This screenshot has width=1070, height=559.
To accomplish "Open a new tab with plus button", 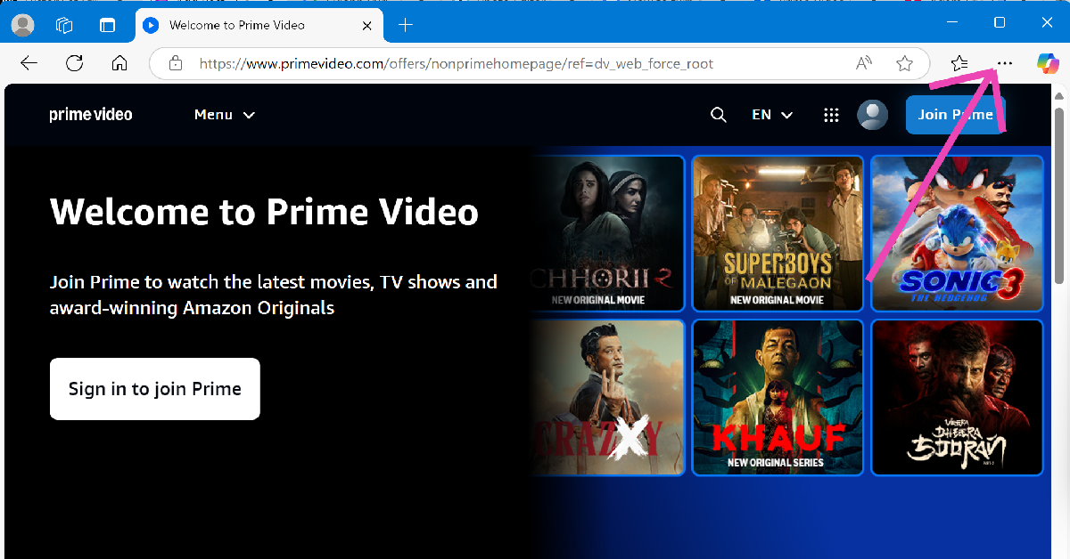I will coord(406,25).
